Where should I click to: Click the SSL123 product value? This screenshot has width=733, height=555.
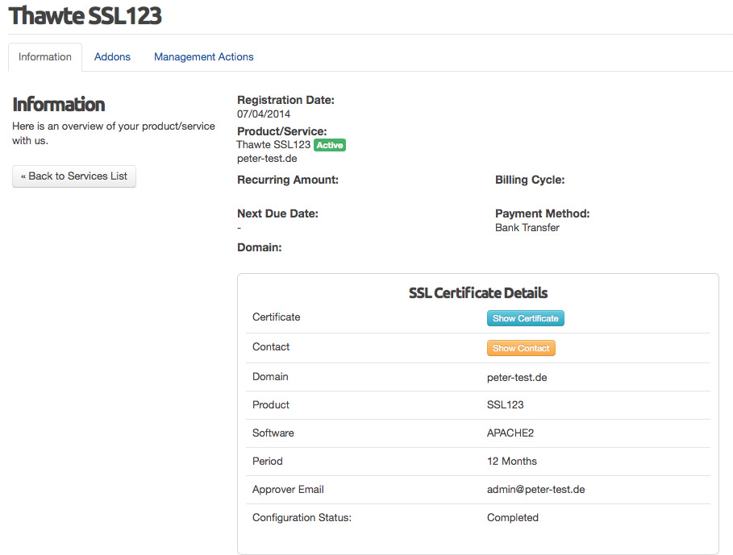(506, 404)
